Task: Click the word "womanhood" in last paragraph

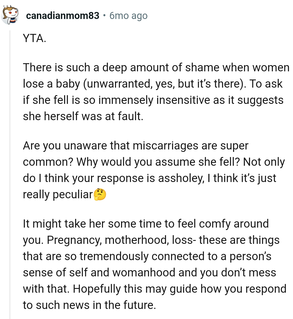Action: click(144, 273)
